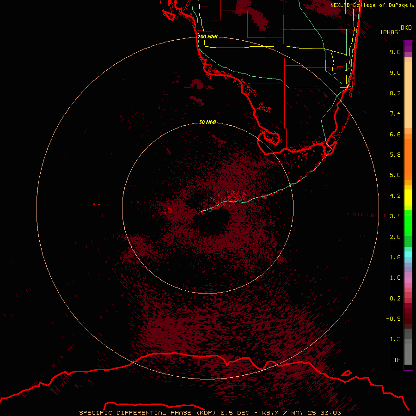The image size is (416, 416).
Task: Click the 'SPECIFIC DIFFERENTIAL PHASE (KDP)' caption text
Action: point(148,413)
